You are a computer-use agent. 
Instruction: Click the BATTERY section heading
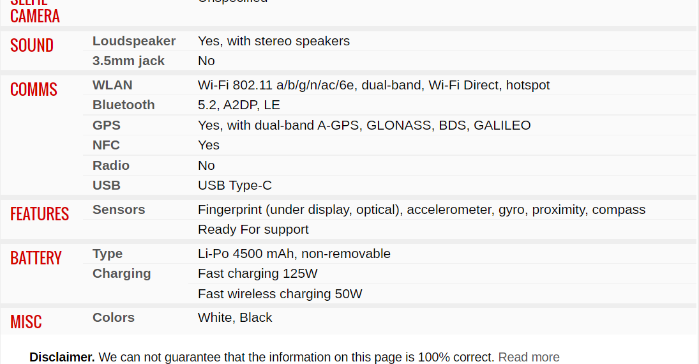coord(36,258)
